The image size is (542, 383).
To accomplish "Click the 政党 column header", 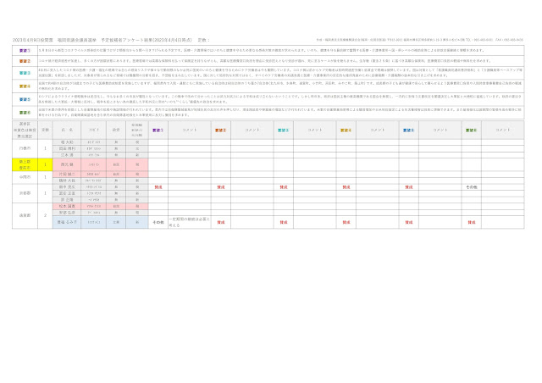I will (x=116, y=130).
